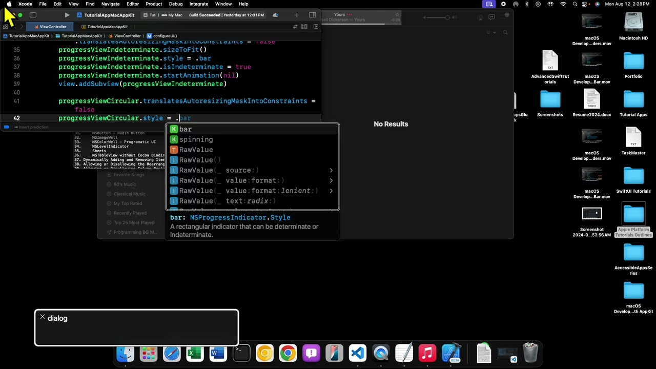Open the configureUI() jump bar dropdown
The image size is (656, 369).
(161, 36)
